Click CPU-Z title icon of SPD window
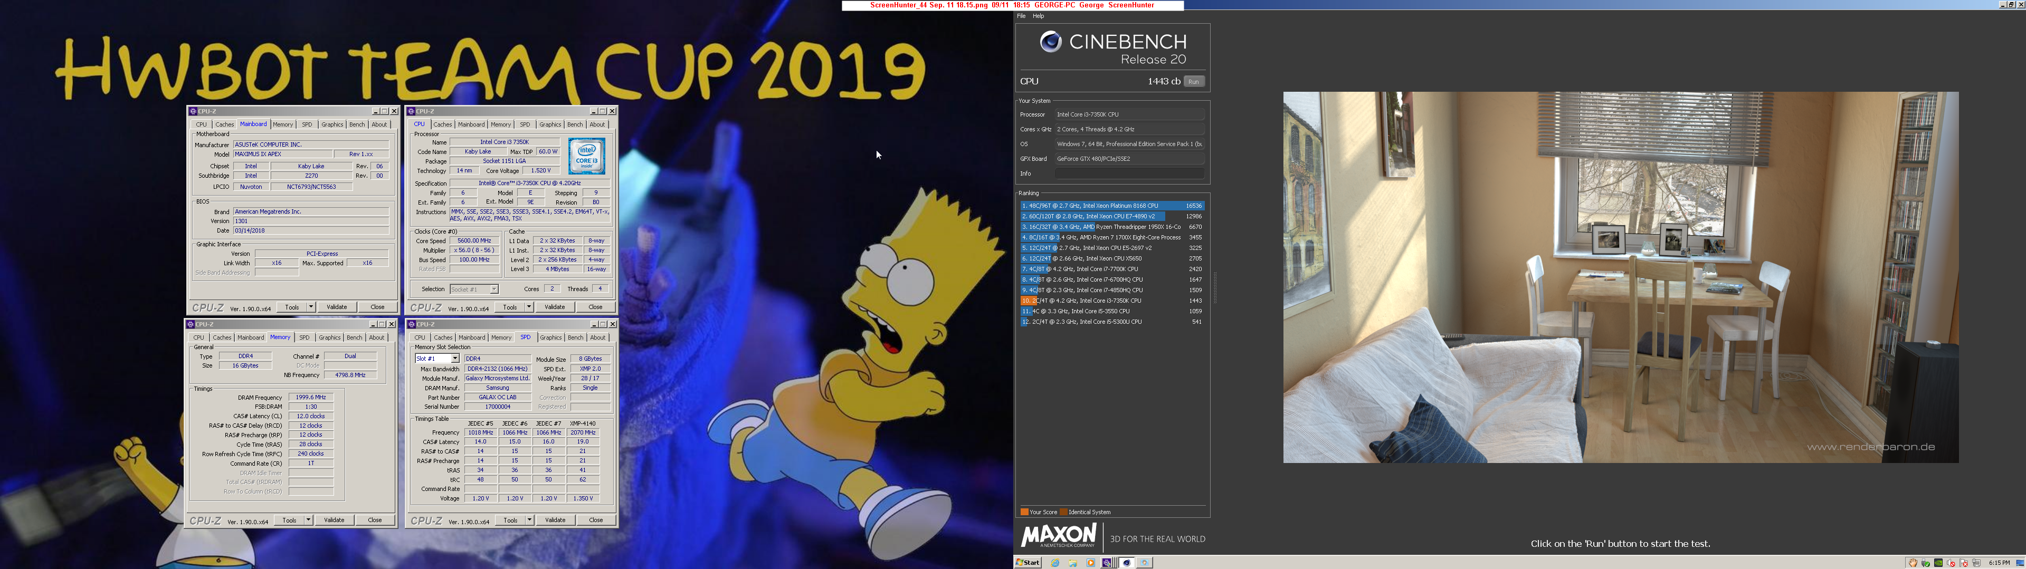The image size is (2026, 569). 411,325
